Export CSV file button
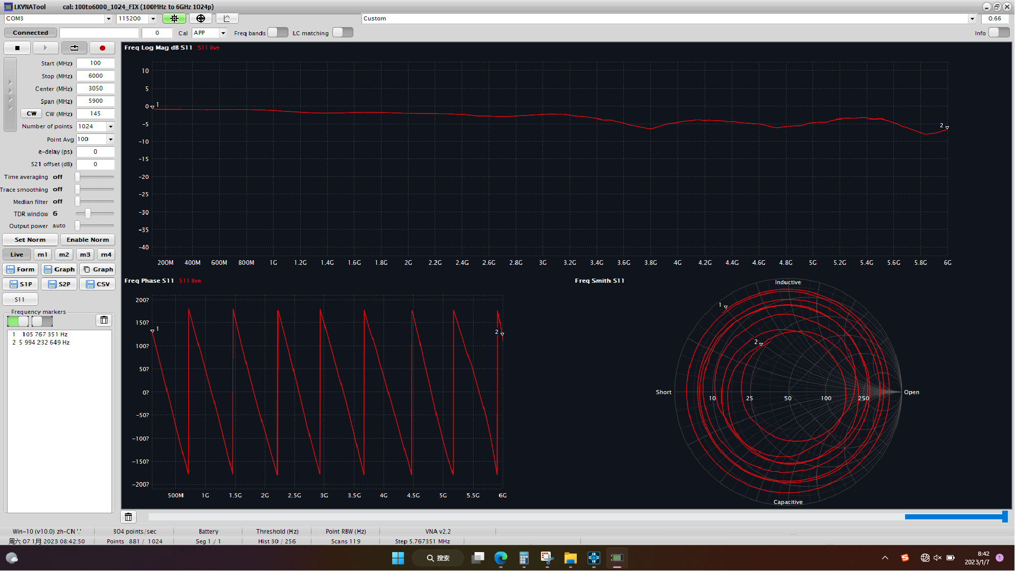Screen dimensions: 1015x571 [98, 284]
